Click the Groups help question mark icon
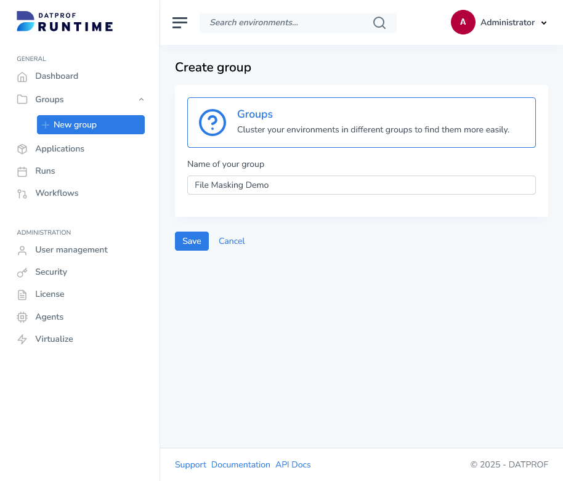Viewport: 563px width, 481px height. point(213,123)
